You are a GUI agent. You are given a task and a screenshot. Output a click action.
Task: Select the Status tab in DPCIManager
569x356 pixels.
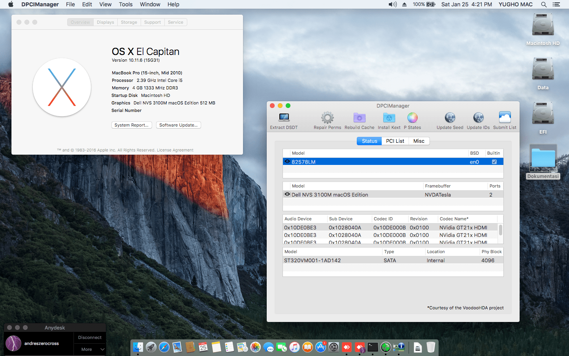click(x=369, y=141)
